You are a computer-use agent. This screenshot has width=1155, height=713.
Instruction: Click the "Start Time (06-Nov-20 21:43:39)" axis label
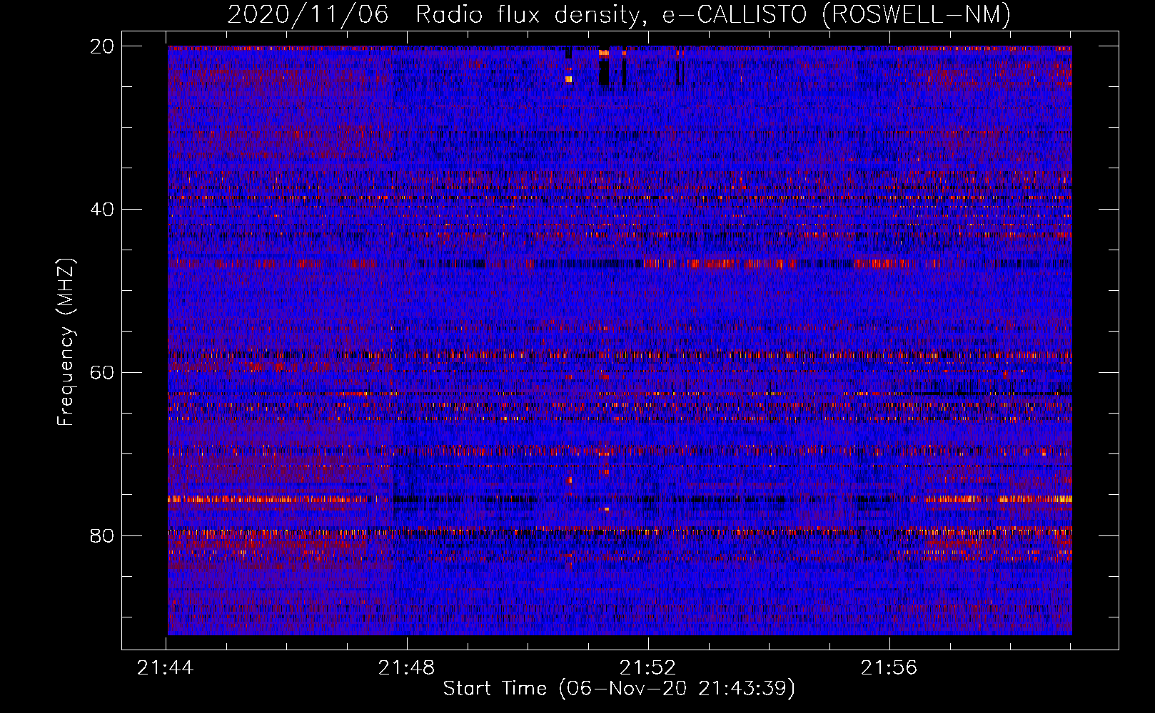click(619, 689)
